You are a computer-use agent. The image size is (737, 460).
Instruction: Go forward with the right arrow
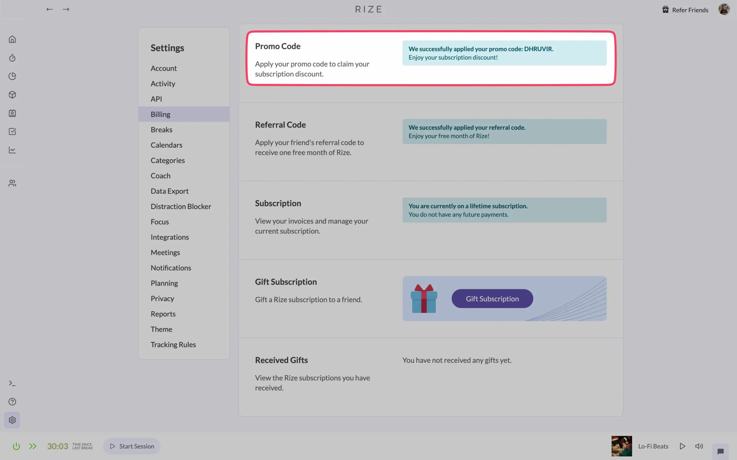point(66,9)
